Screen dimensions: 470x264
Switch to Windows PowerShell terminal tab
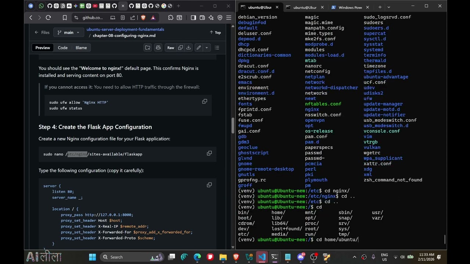point(350,7)
